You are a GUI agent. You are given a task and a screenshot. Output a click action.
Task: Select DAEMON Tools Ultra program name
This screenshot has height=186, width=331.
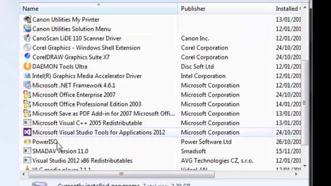60,67
